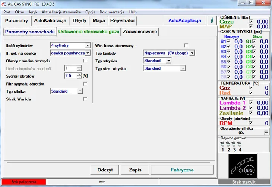Image resolution: width=272 pixels, height=187 pixels.
Task: Click the red Brak połączenia status
Action: [x=24, y=182]
